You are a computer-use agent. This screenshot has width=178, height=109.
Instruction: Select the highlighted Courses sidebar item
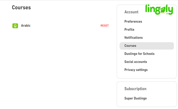point(147,46)
